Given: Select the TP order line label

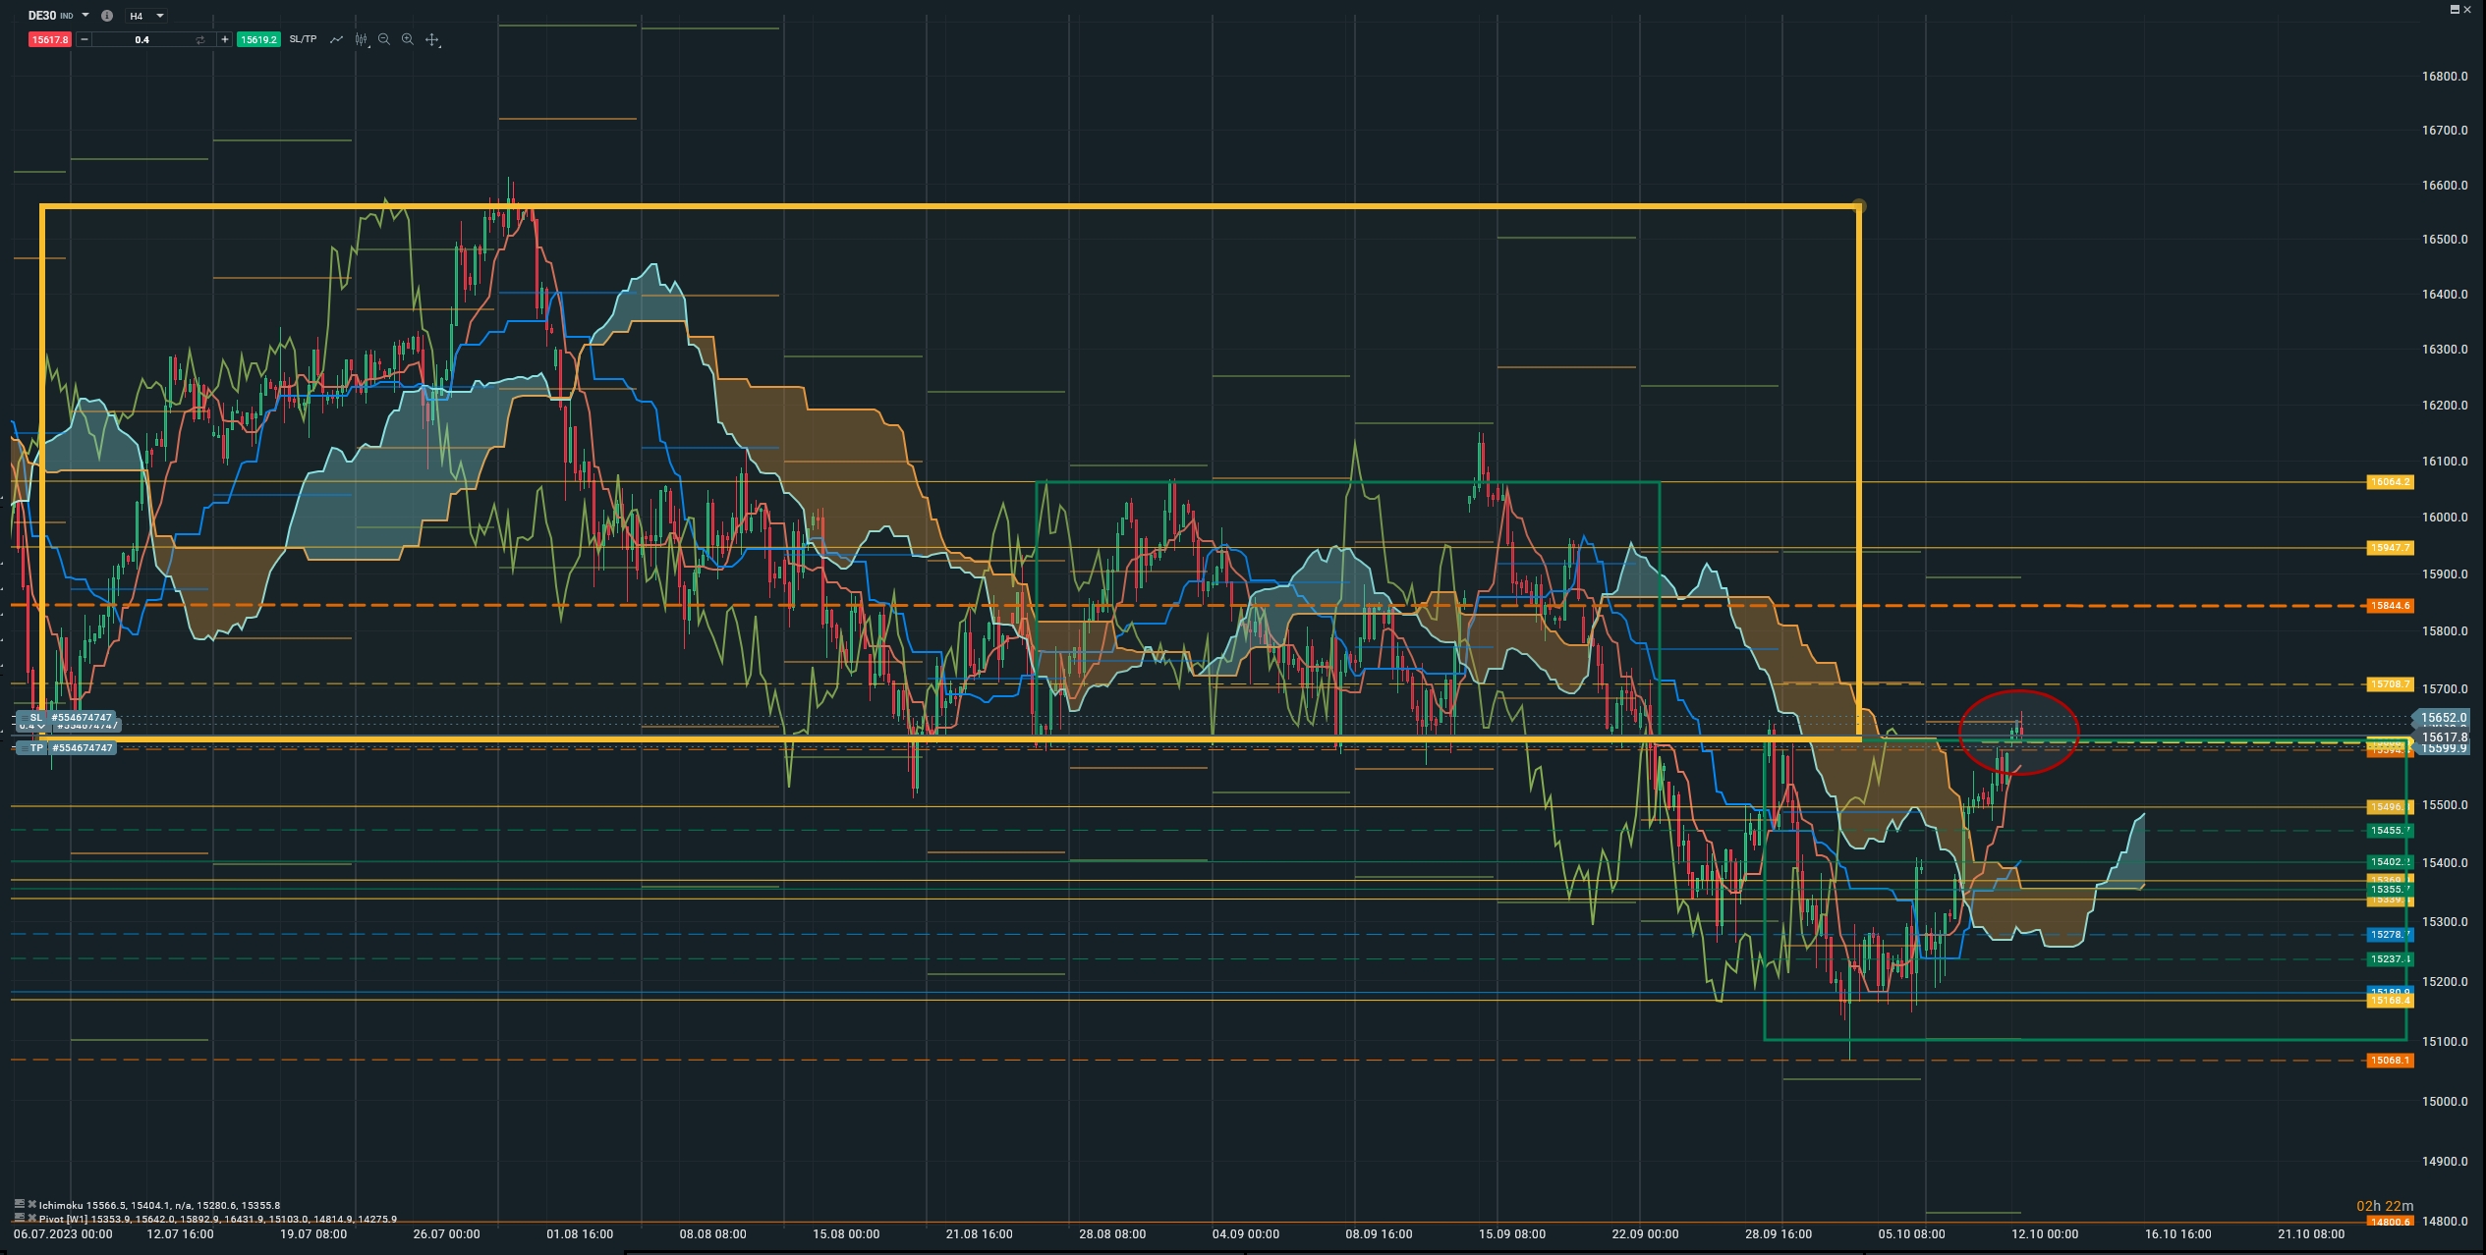Looking at the screenshot, I should [36, 748].
